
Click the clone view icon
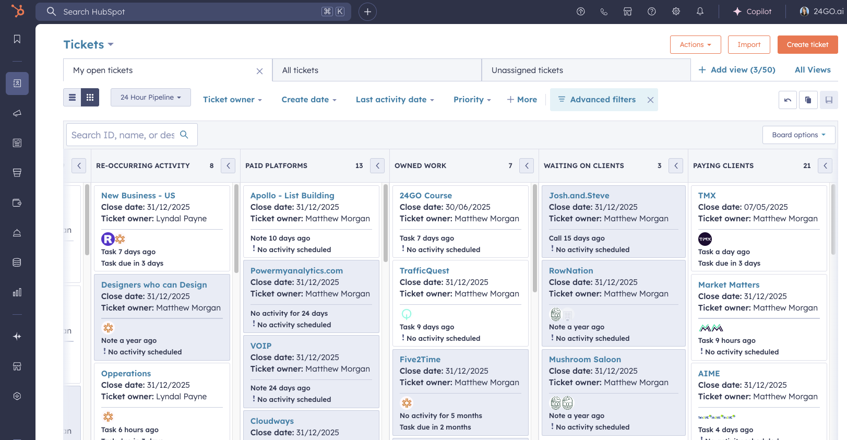point(808,100)
